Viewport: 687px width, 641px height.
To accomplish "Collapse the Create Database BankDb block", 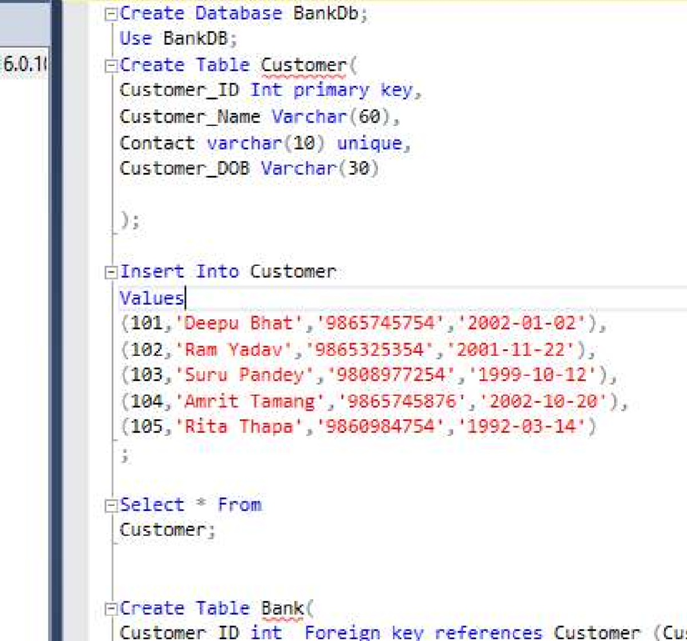I will click(x=111, y=14).
